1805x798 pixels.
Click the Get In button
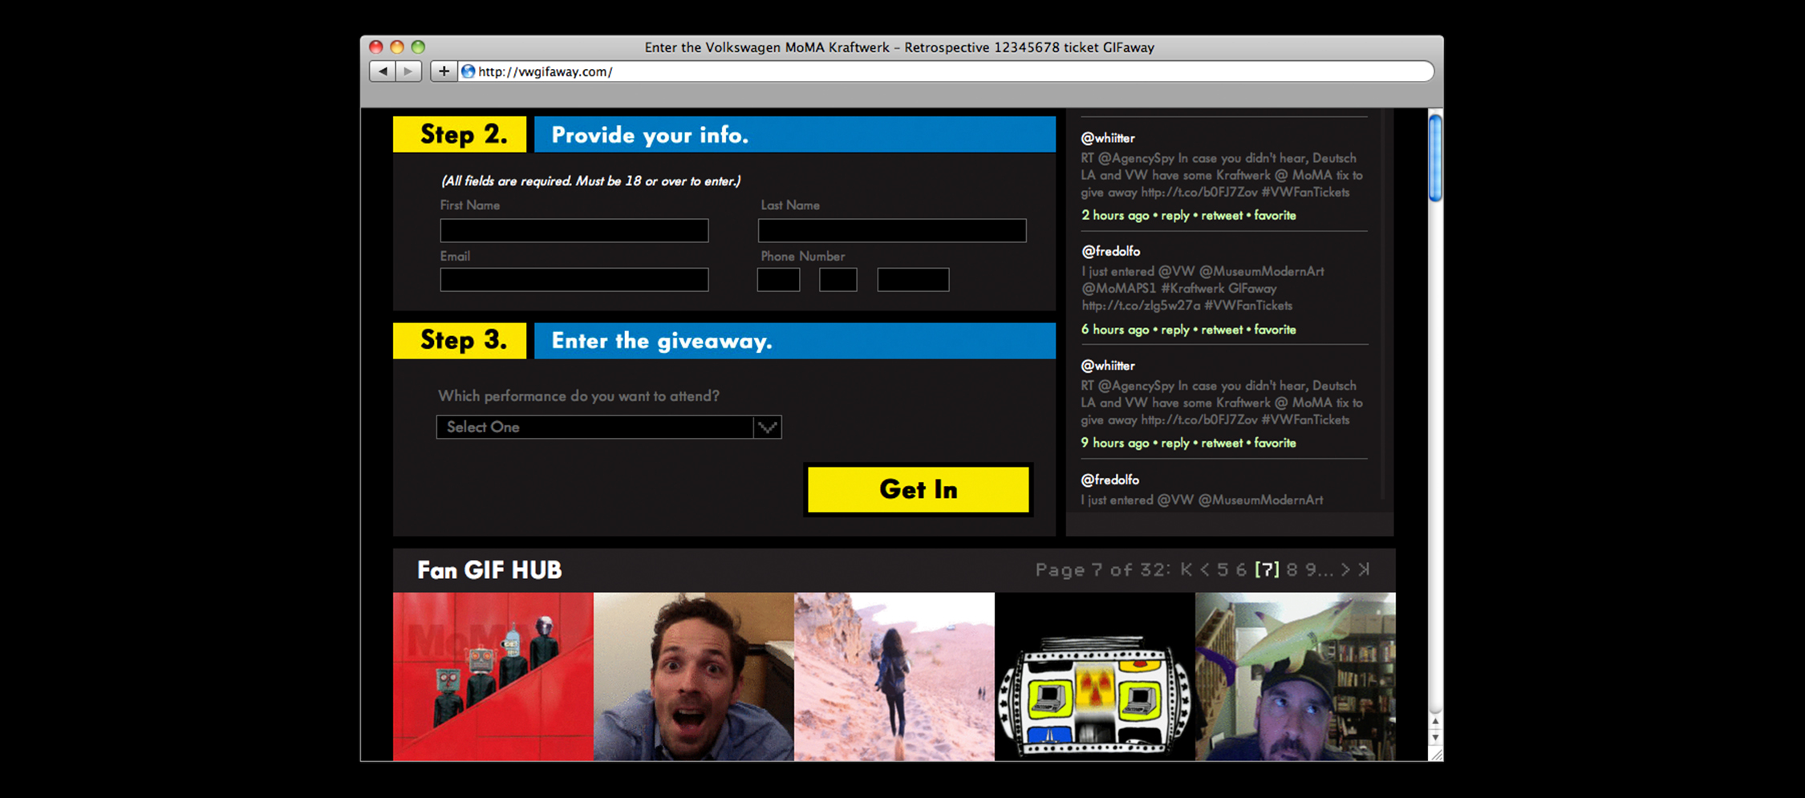(x=918, y=489)
